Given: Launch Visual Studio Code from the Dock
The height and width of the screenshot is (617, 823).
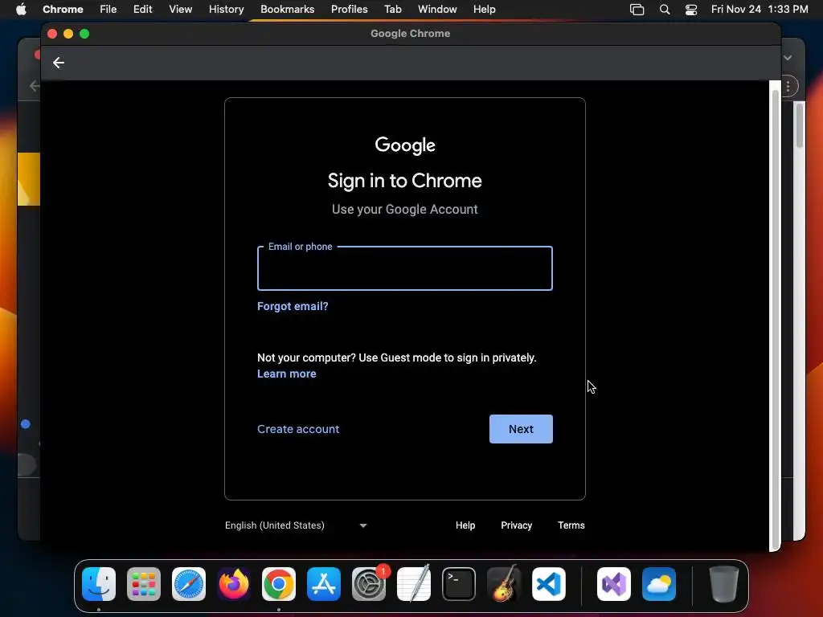Looking at the screenshot, I should coord(549,584).
